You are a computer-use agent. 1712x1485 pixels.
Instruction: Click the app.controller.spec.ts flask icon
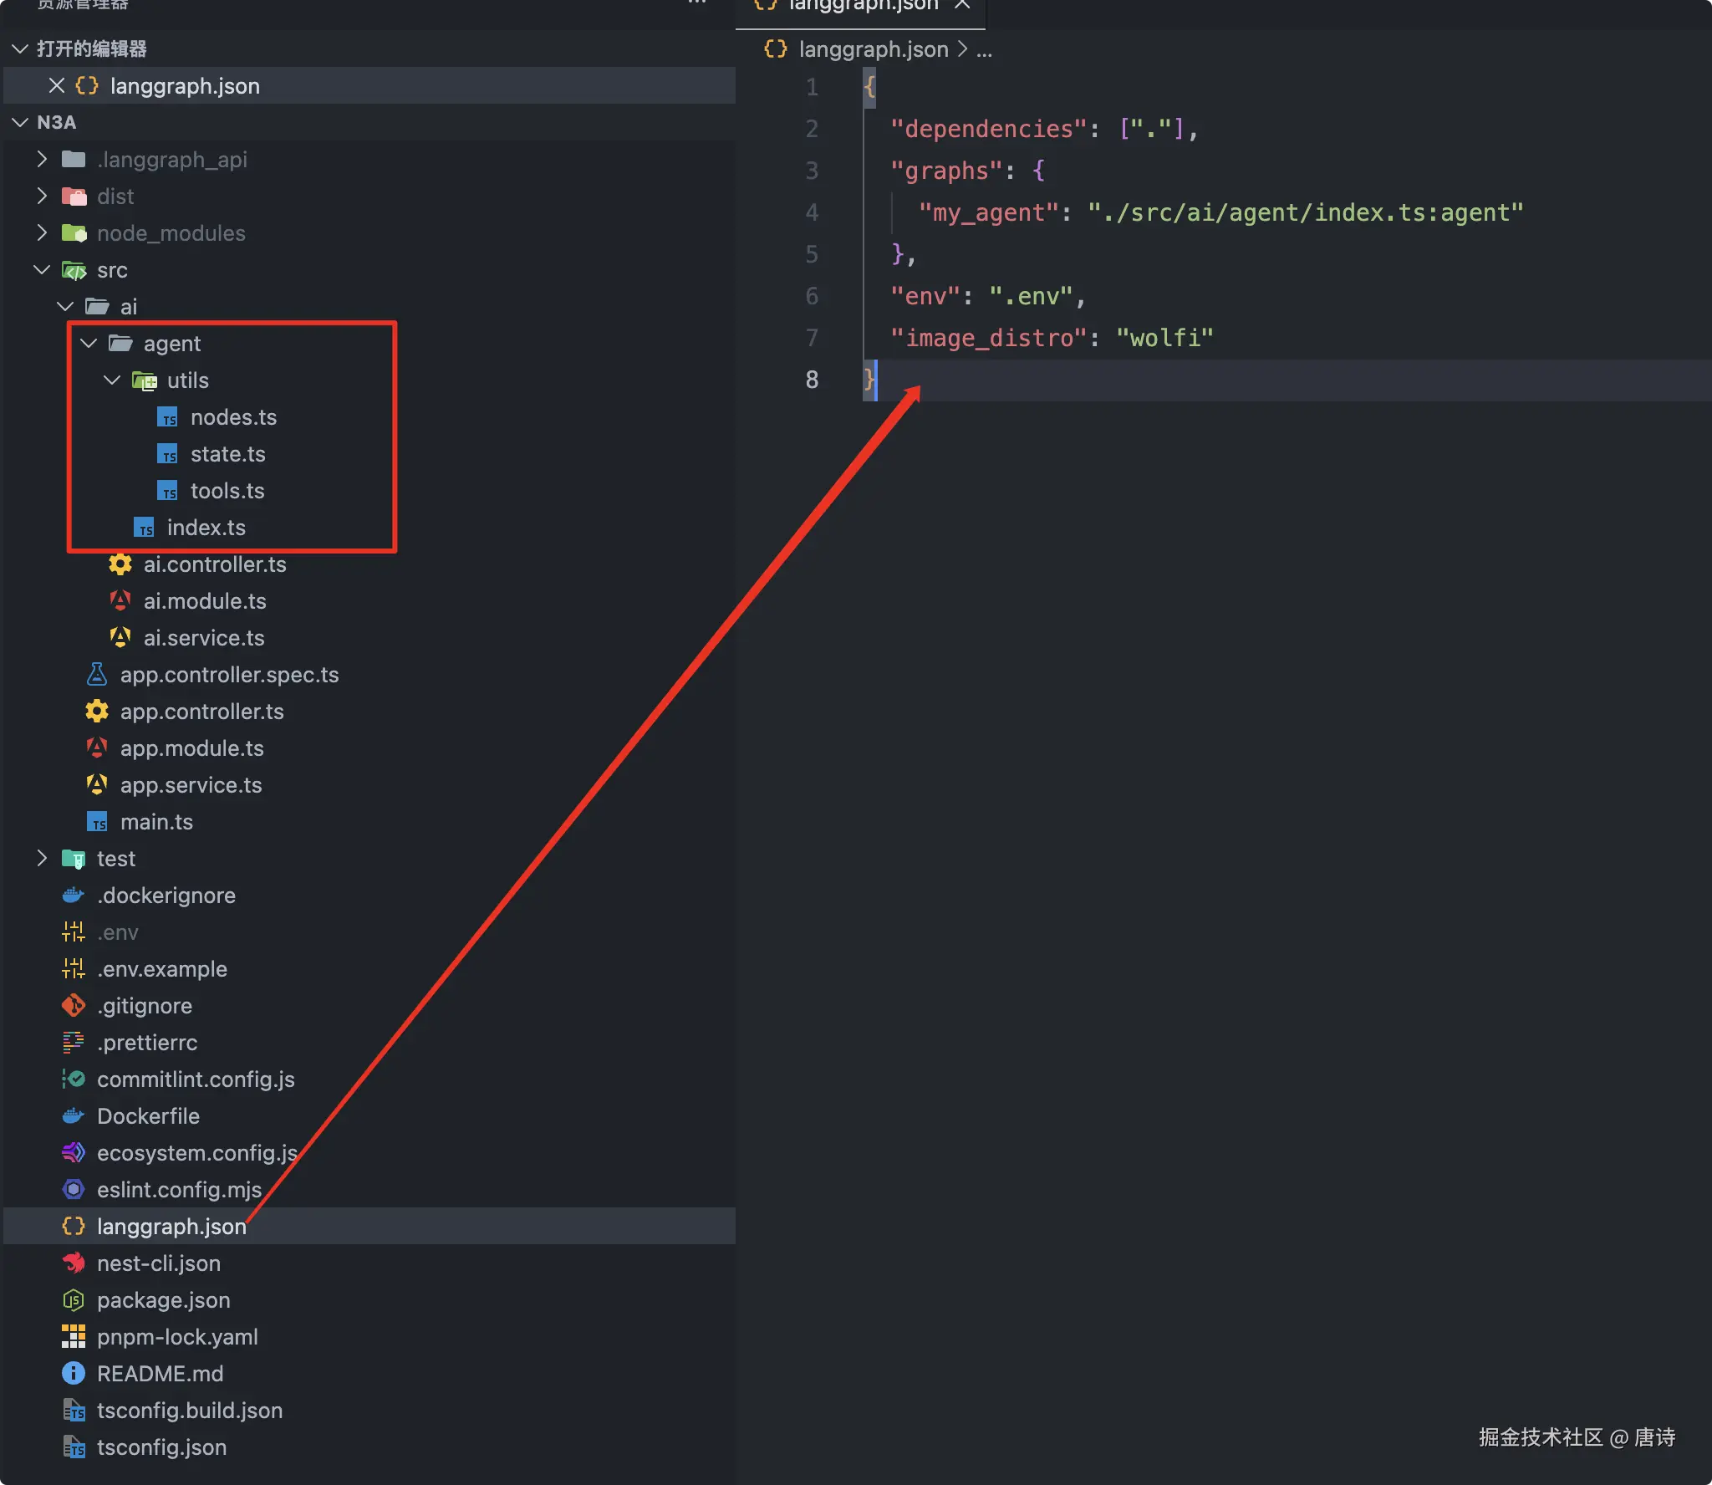click(x=97, y=675)
